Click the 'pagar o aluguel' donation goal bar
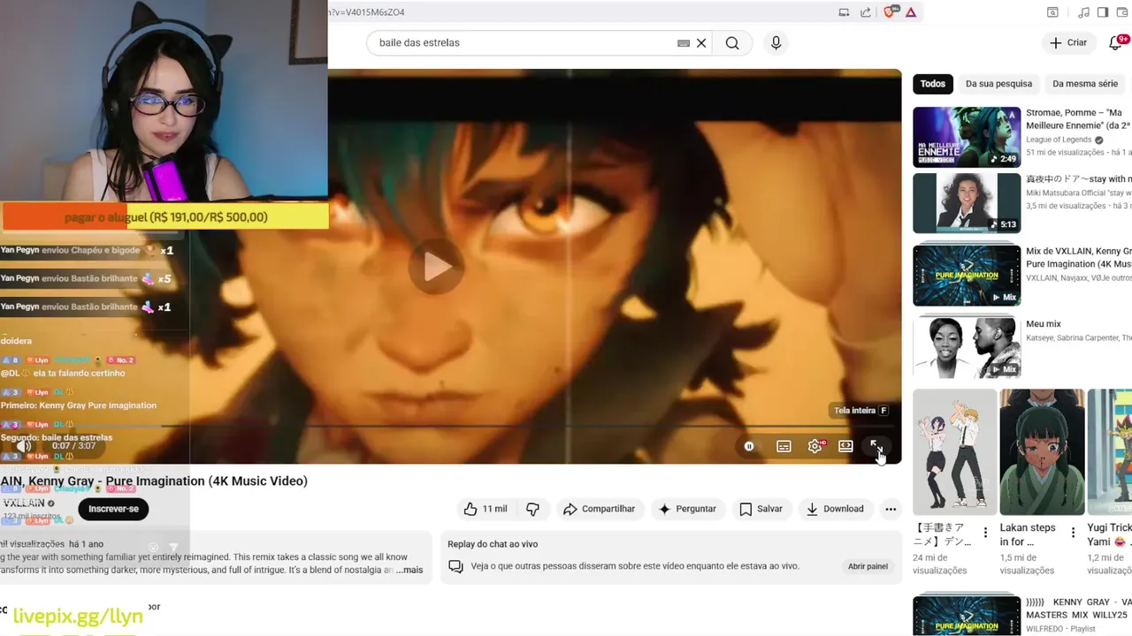 pos(164,217)
